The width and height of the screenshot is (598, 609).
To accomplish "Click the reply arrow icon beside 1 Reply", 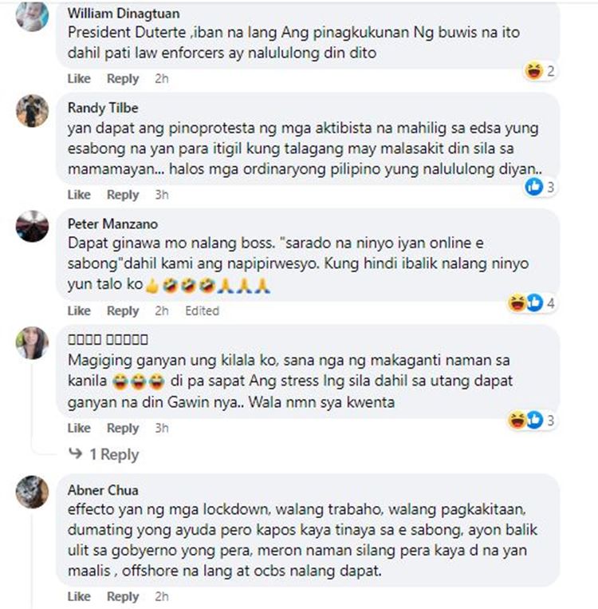I will (x=76, y=453).
